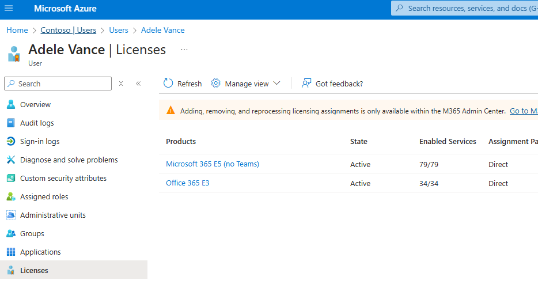
Task: Click Active state for Office 365 E3
Action: tap(360, 183)
